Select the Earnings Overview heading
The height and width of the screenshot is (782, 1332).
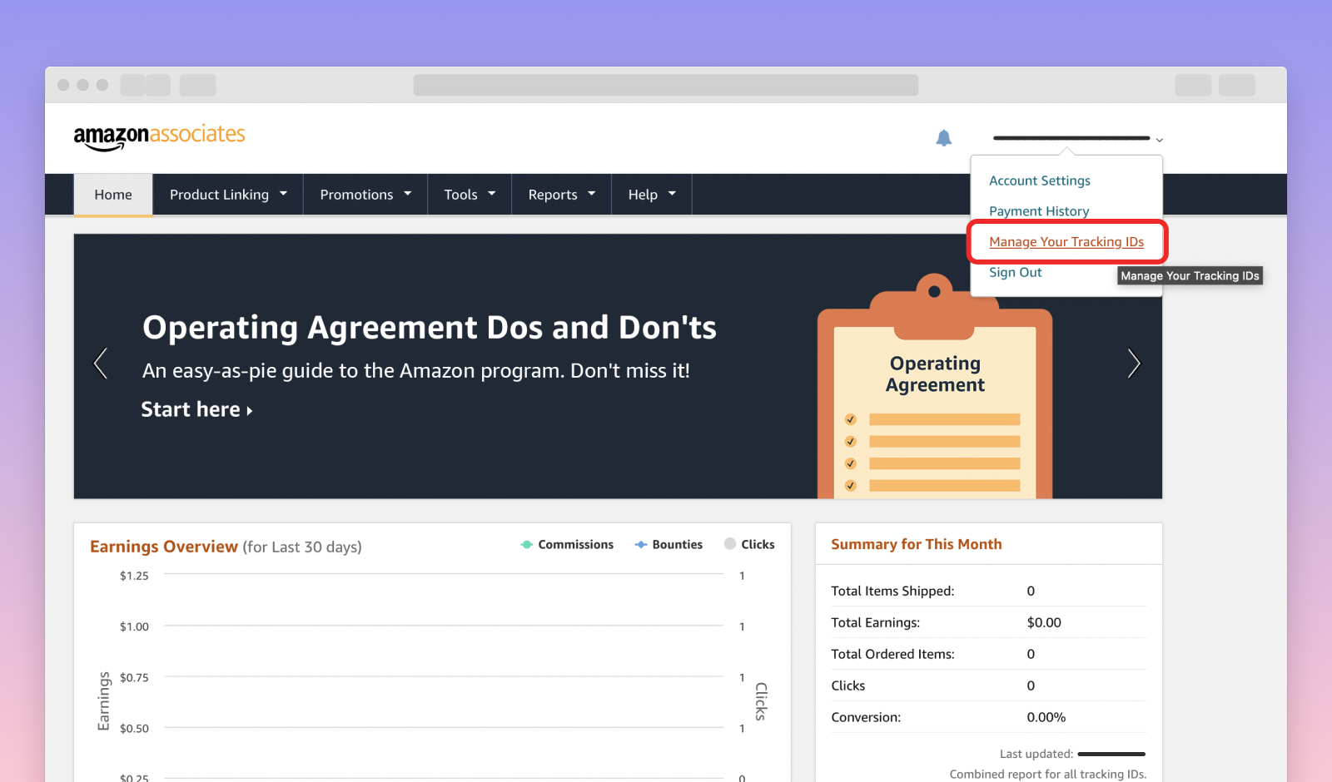[x=164, y=547]
